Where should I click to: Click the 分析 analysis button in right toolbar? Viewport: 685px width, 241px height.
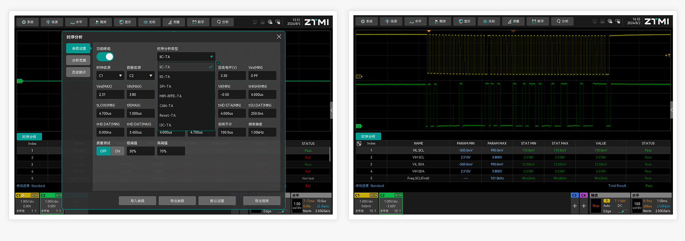[x=562, y=21]
